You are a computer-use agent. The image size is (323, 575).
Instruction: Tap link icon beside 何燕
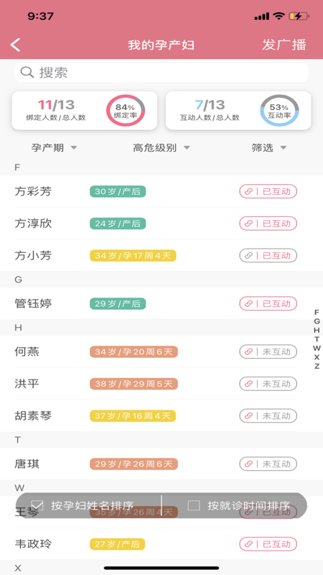pyautogui.click(x=248, y=352)
